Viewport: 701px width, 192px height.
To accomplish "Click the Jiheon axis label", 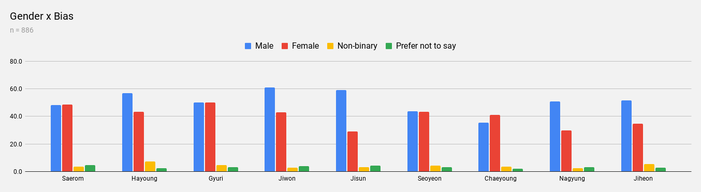I will pyautogui.click(x=644, y=179).
